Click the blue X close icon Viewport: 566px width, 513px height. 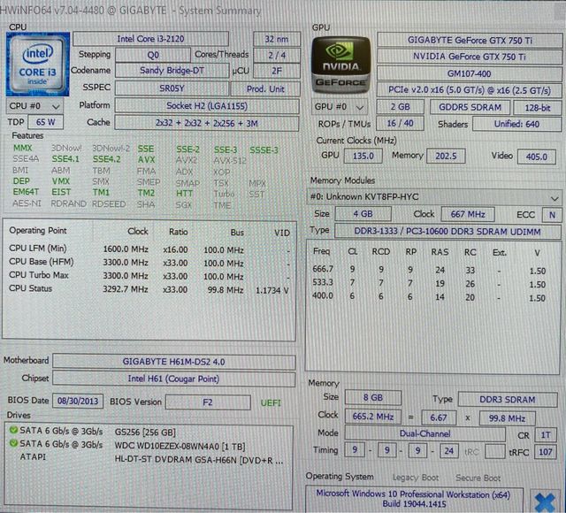click(x=545, y=502)
